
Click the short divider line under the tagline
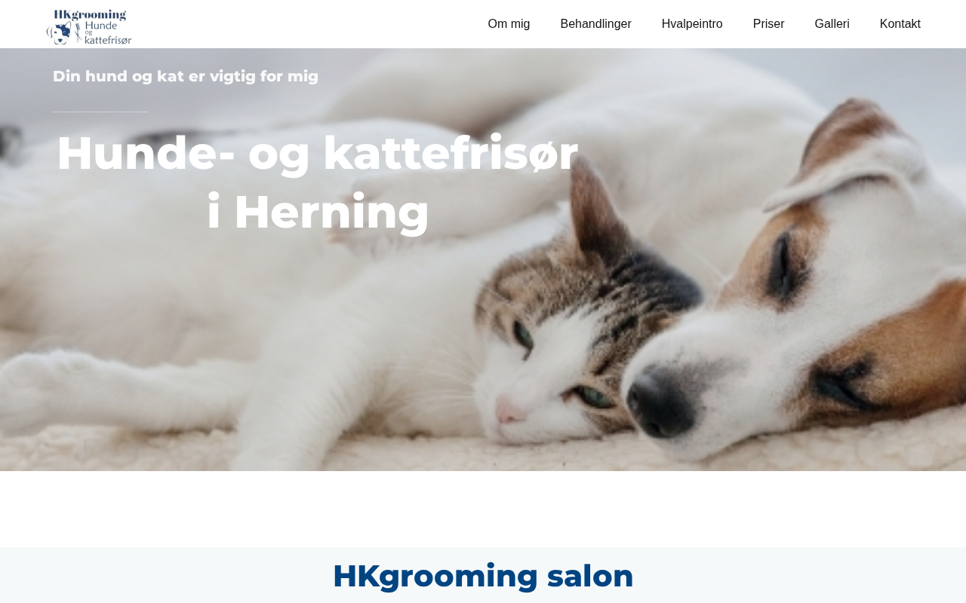(100, 112)
